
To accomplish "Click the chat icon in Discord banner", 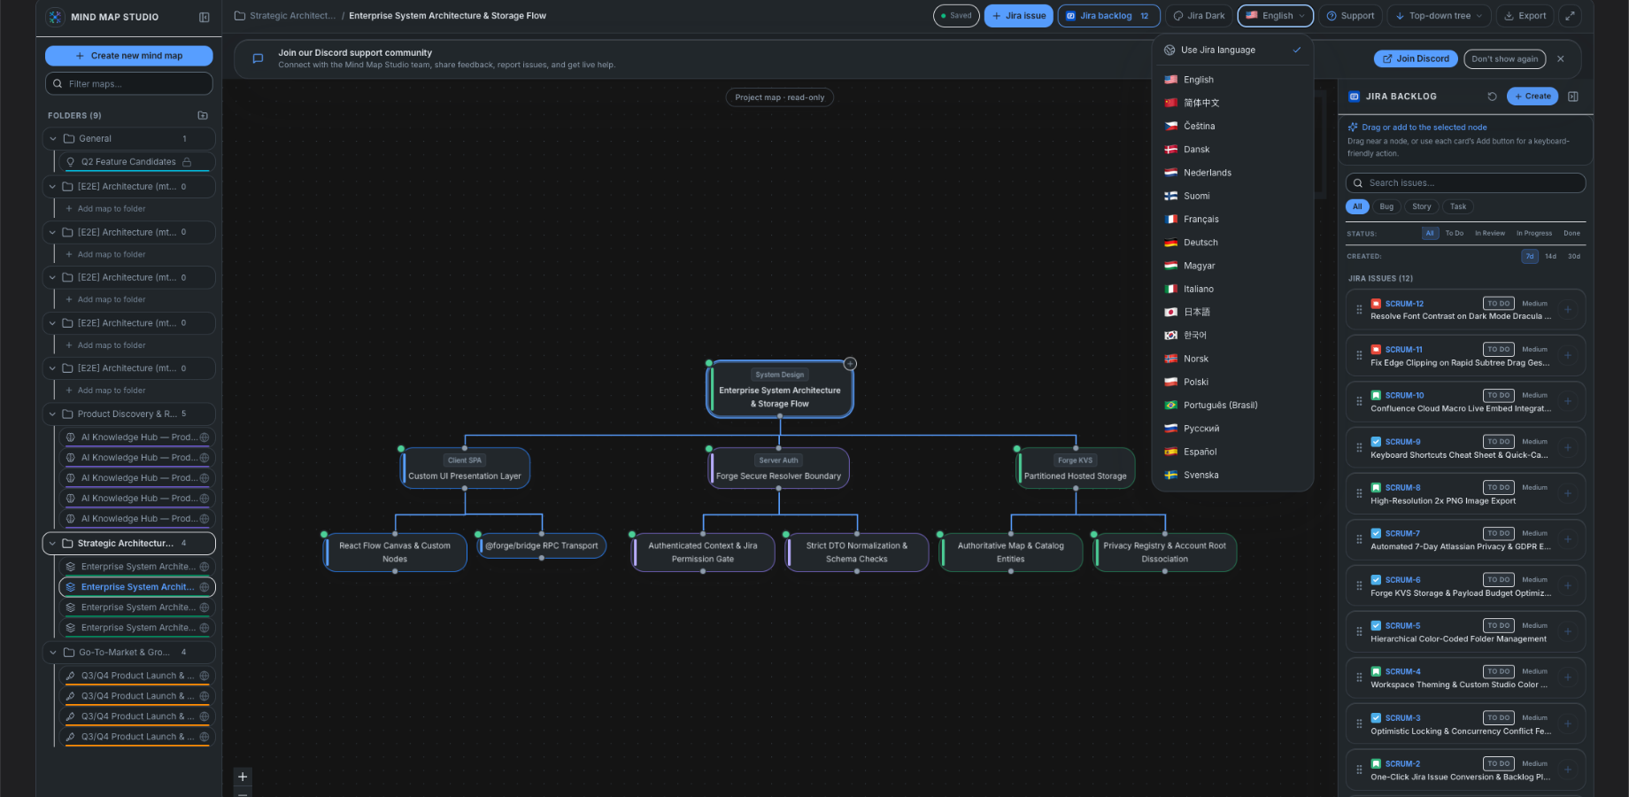I will [258, 58].
